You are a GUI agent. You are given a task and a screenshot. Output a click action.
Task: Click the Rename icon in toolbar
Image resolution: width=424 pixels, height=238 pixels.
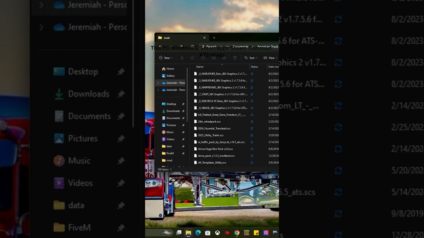click(214, 58)
